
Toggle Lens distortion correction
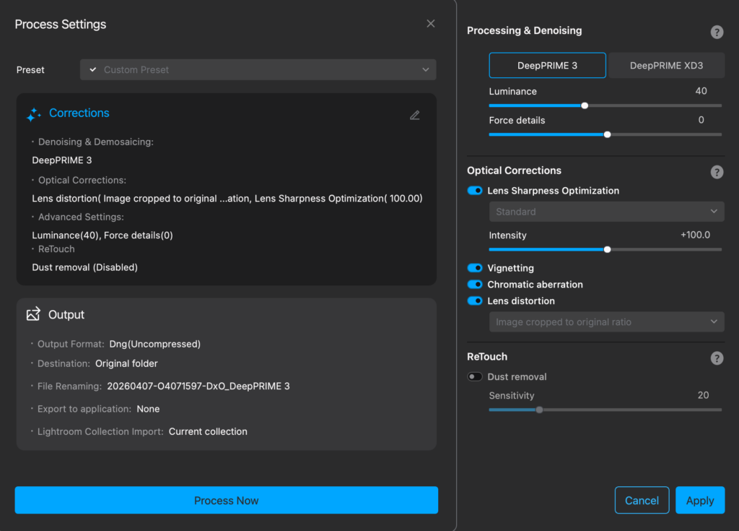point(475,301)
